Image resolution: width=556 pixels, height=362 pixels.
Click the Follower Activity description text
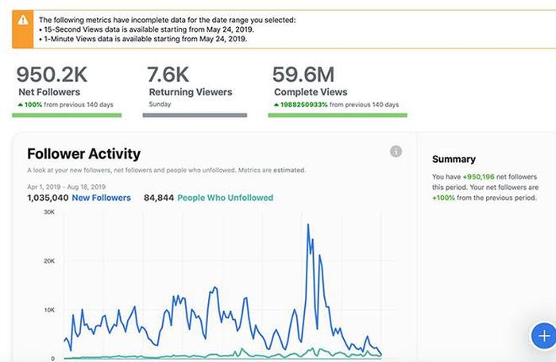click(166, 170)
